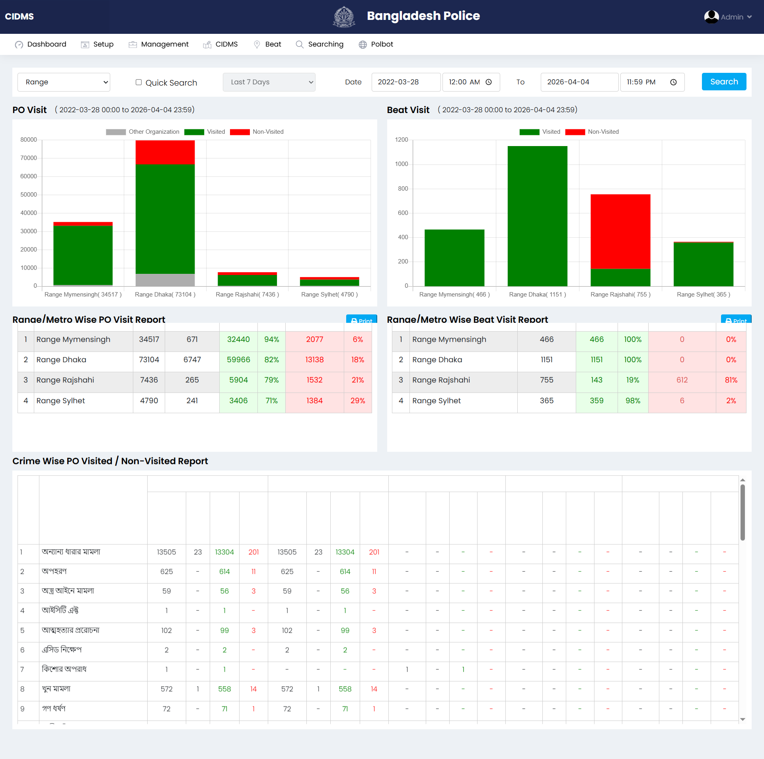Enable the Quick Search checkbox
The width and height of the screenshot is (764, 759).
coord(138,82)
